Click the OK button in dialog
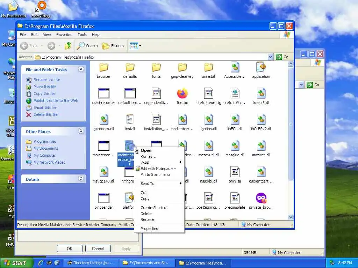This screenshot has width=358, height=268. (70, 249)
